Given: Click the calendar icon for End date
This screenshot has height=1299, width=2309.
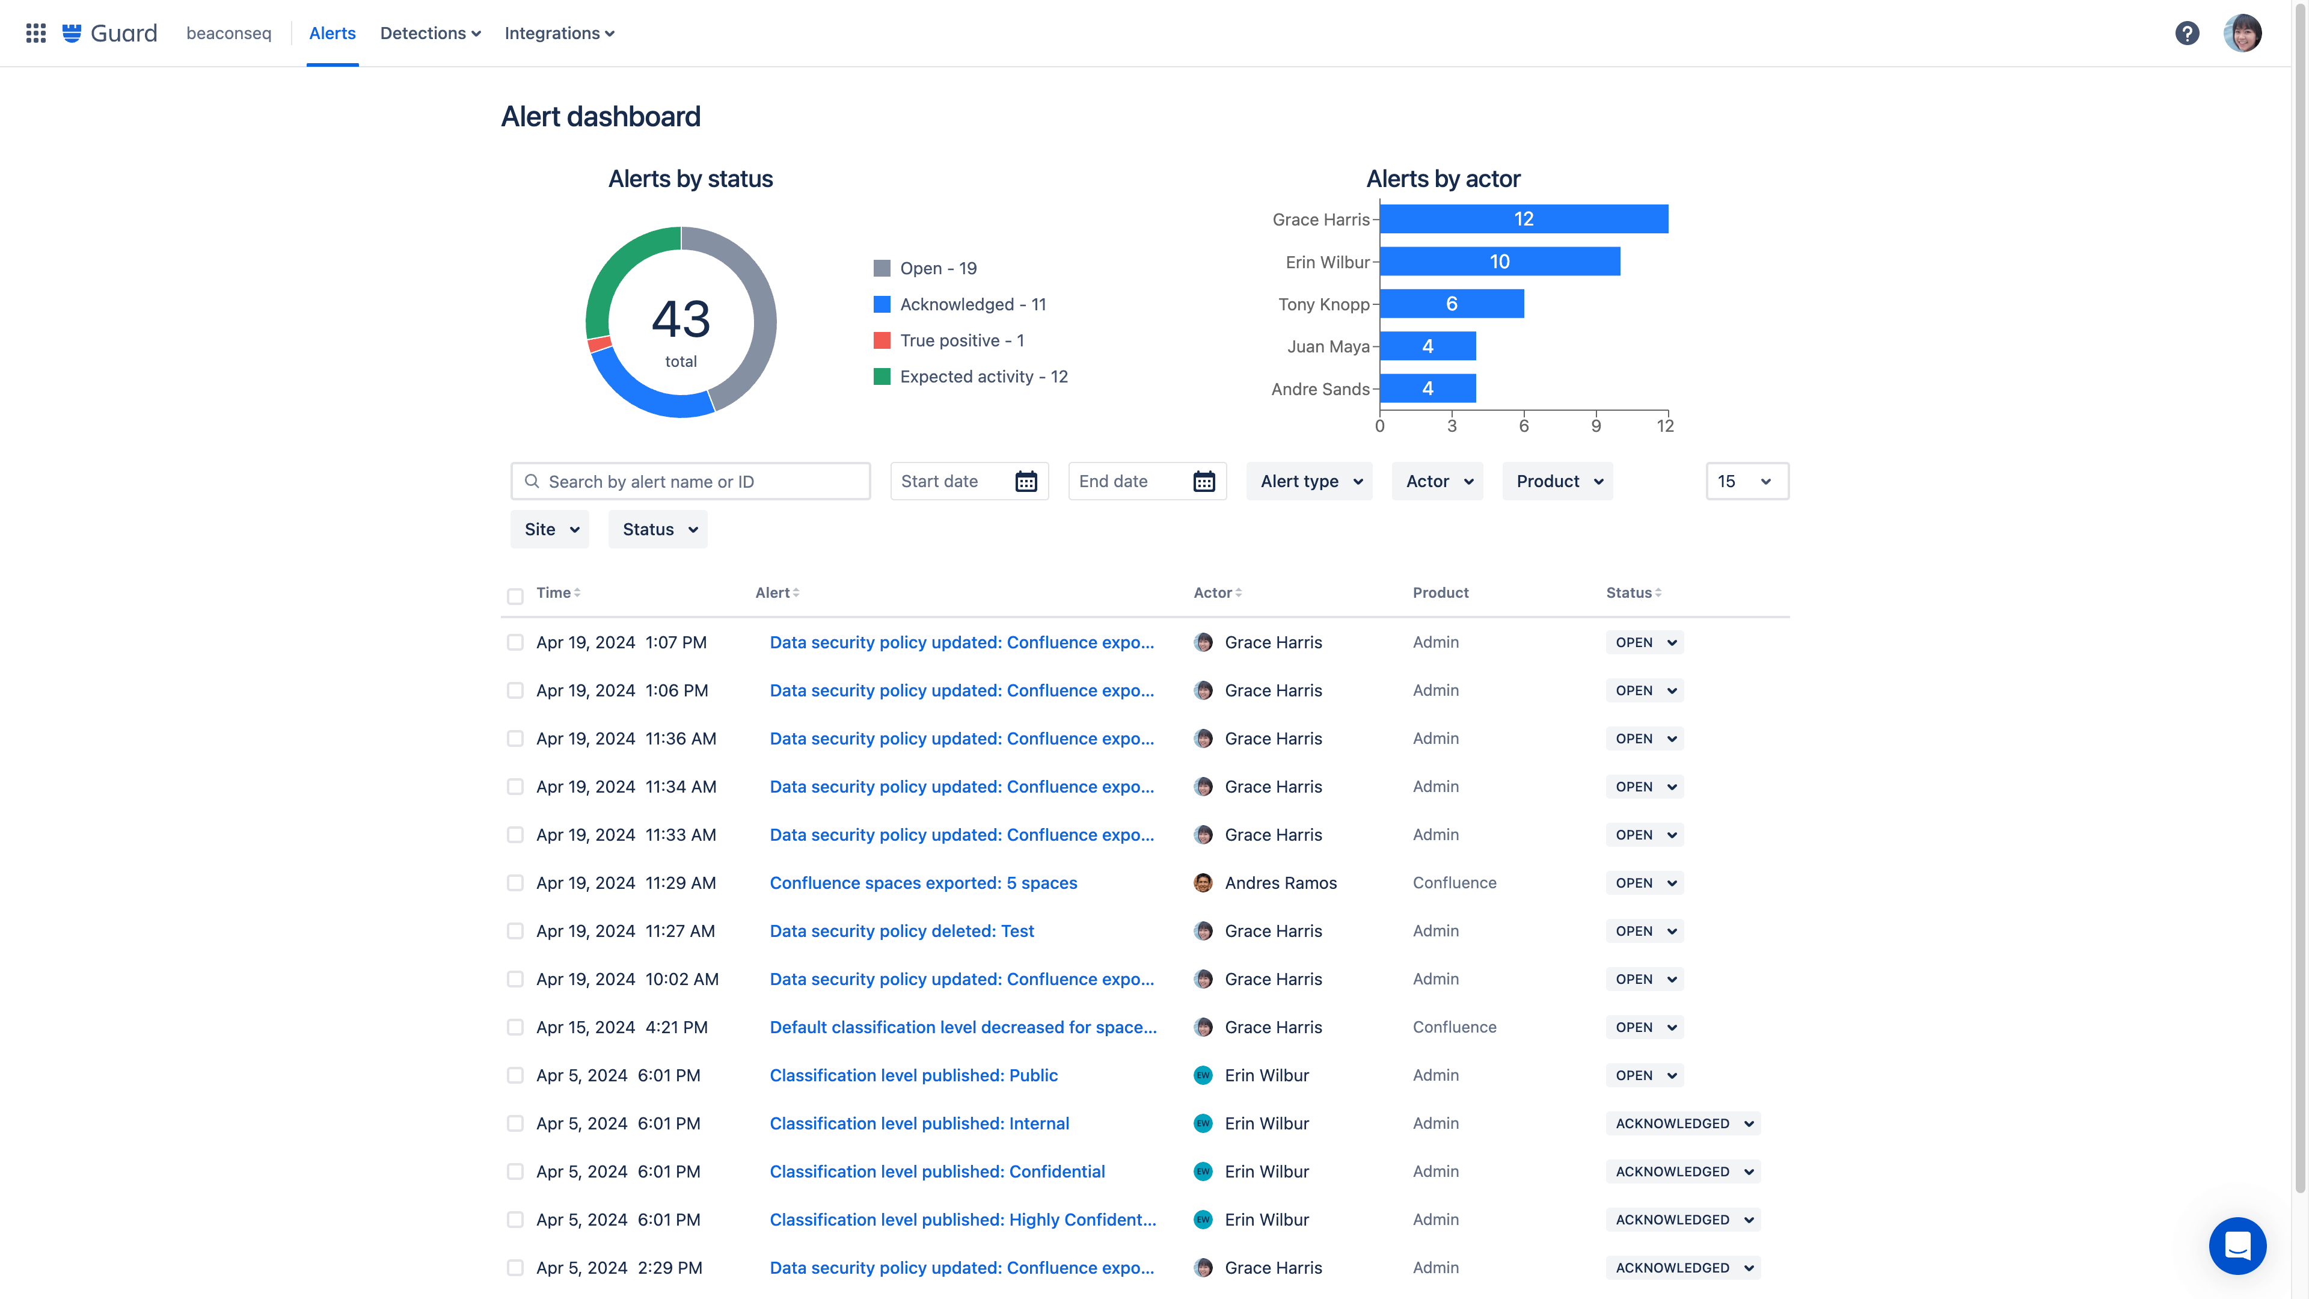Looking at the screenshot, I should click(1204, 481).
